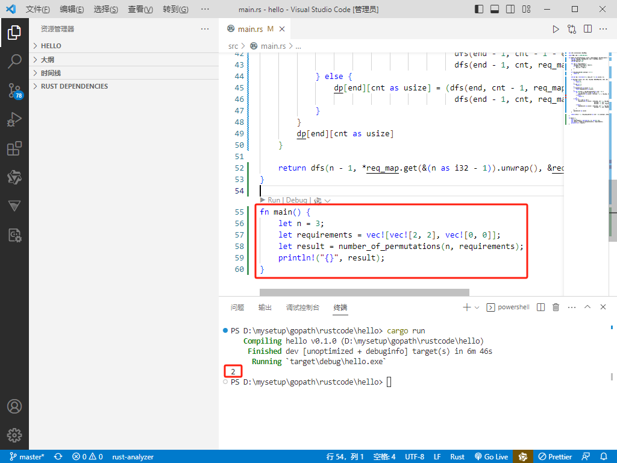Open the new terminal profile dropdown arrow
Viewport: 617px width, 463px height.
(477, 307)
